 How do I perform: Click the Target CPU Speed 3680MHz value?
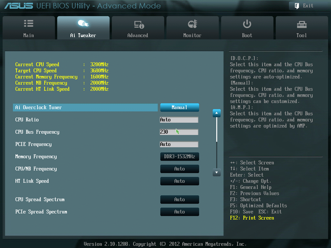[x=99, y=70]
